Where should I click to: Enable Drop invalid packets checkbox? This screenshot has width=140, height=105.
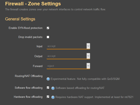click(x=48, y=37)
